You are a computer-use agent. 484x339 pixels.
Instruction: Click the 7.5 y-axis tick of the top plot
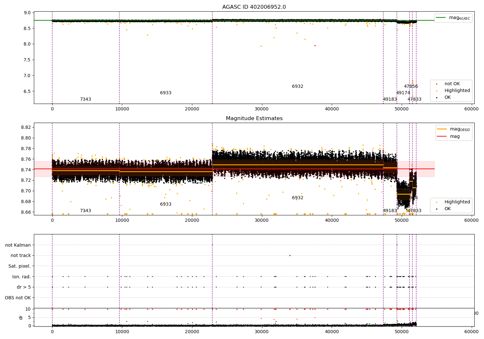(x=28, y=60)
